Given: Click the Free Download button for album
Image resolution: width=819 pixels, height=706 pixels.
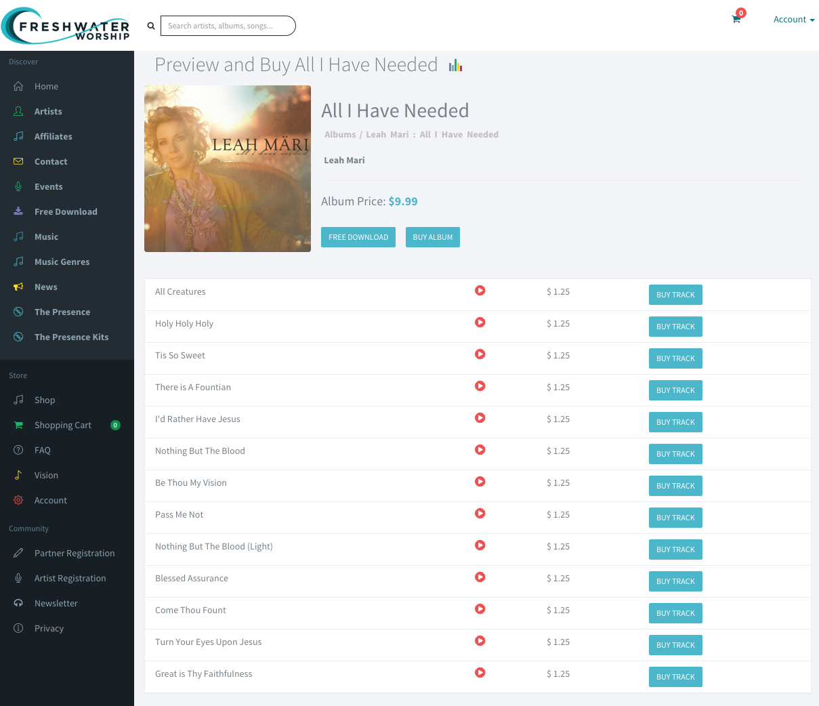Looking at the screenshot, I should 358,237.
